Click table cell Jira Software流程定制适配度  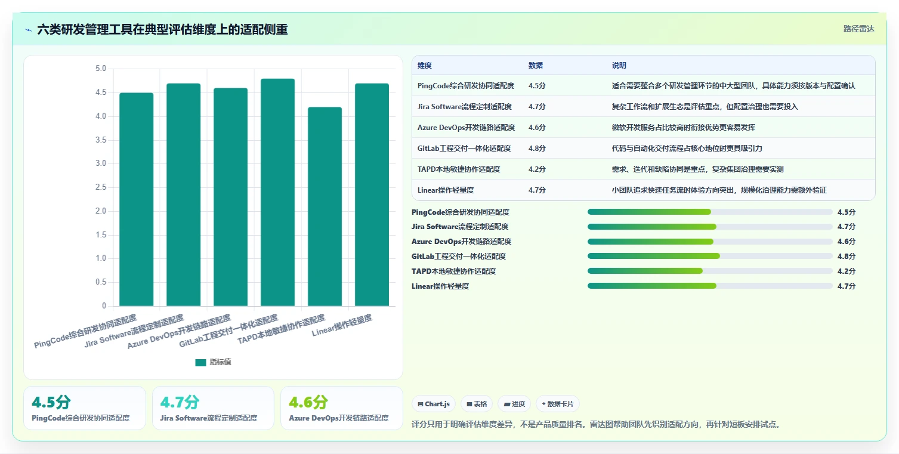click(x=465, y=107)
